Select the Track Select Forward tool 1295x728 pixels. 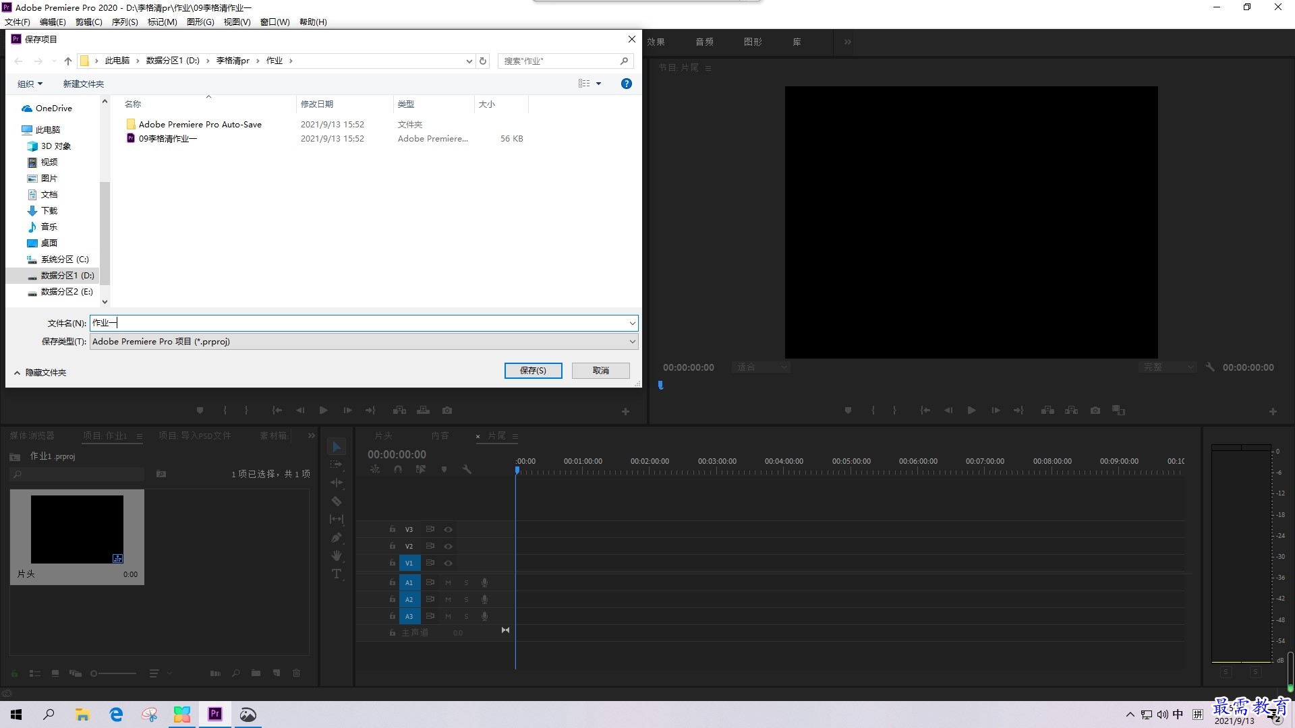tap(337, 465)
